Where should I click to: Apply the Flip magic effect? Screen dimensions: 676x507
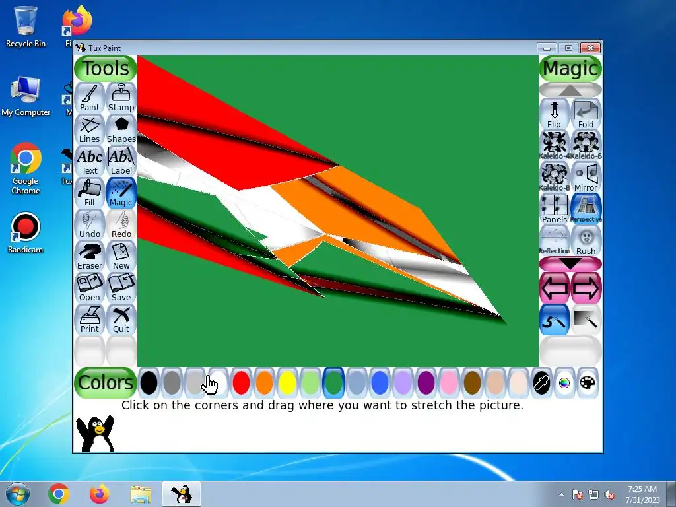click(x=555, y=114)
